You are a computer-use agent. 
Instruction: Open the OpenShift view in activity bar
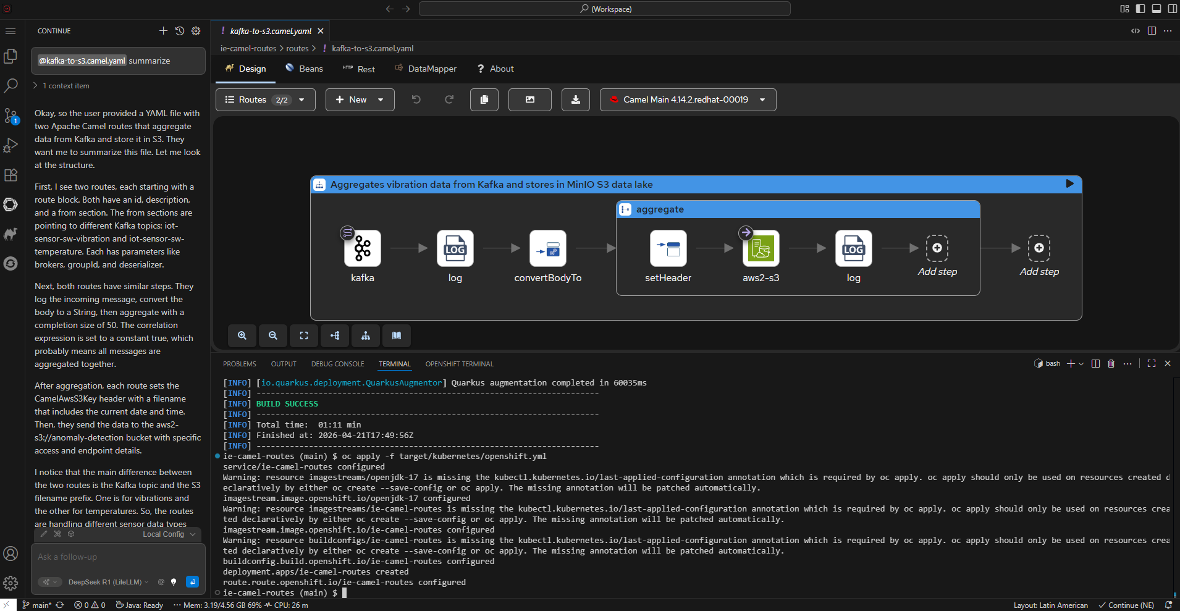click(11, 264)
